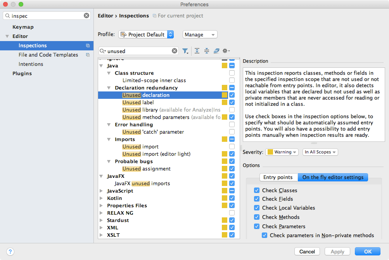This screenshot has height=260, width=389.
Task: Click the copy icon beside Inspections sidebar entry
Action: [x=88, y=45]
